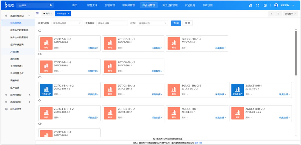The image size is (301, 145).
Task: Open the 关闭操作 dropdown
Action: 290,14
